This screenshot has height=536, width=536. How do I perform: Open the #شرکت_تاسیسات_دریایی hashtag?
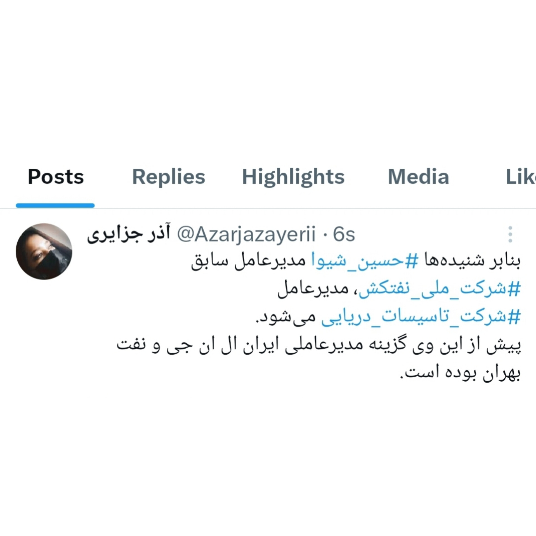pyautogui.click(x=421, y=317)
